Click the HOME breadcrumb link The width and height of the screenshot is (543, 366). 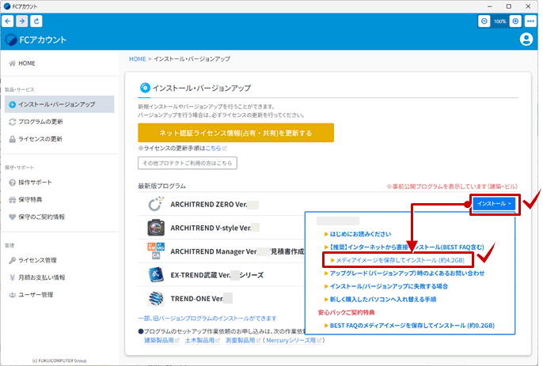coord(138,58)
